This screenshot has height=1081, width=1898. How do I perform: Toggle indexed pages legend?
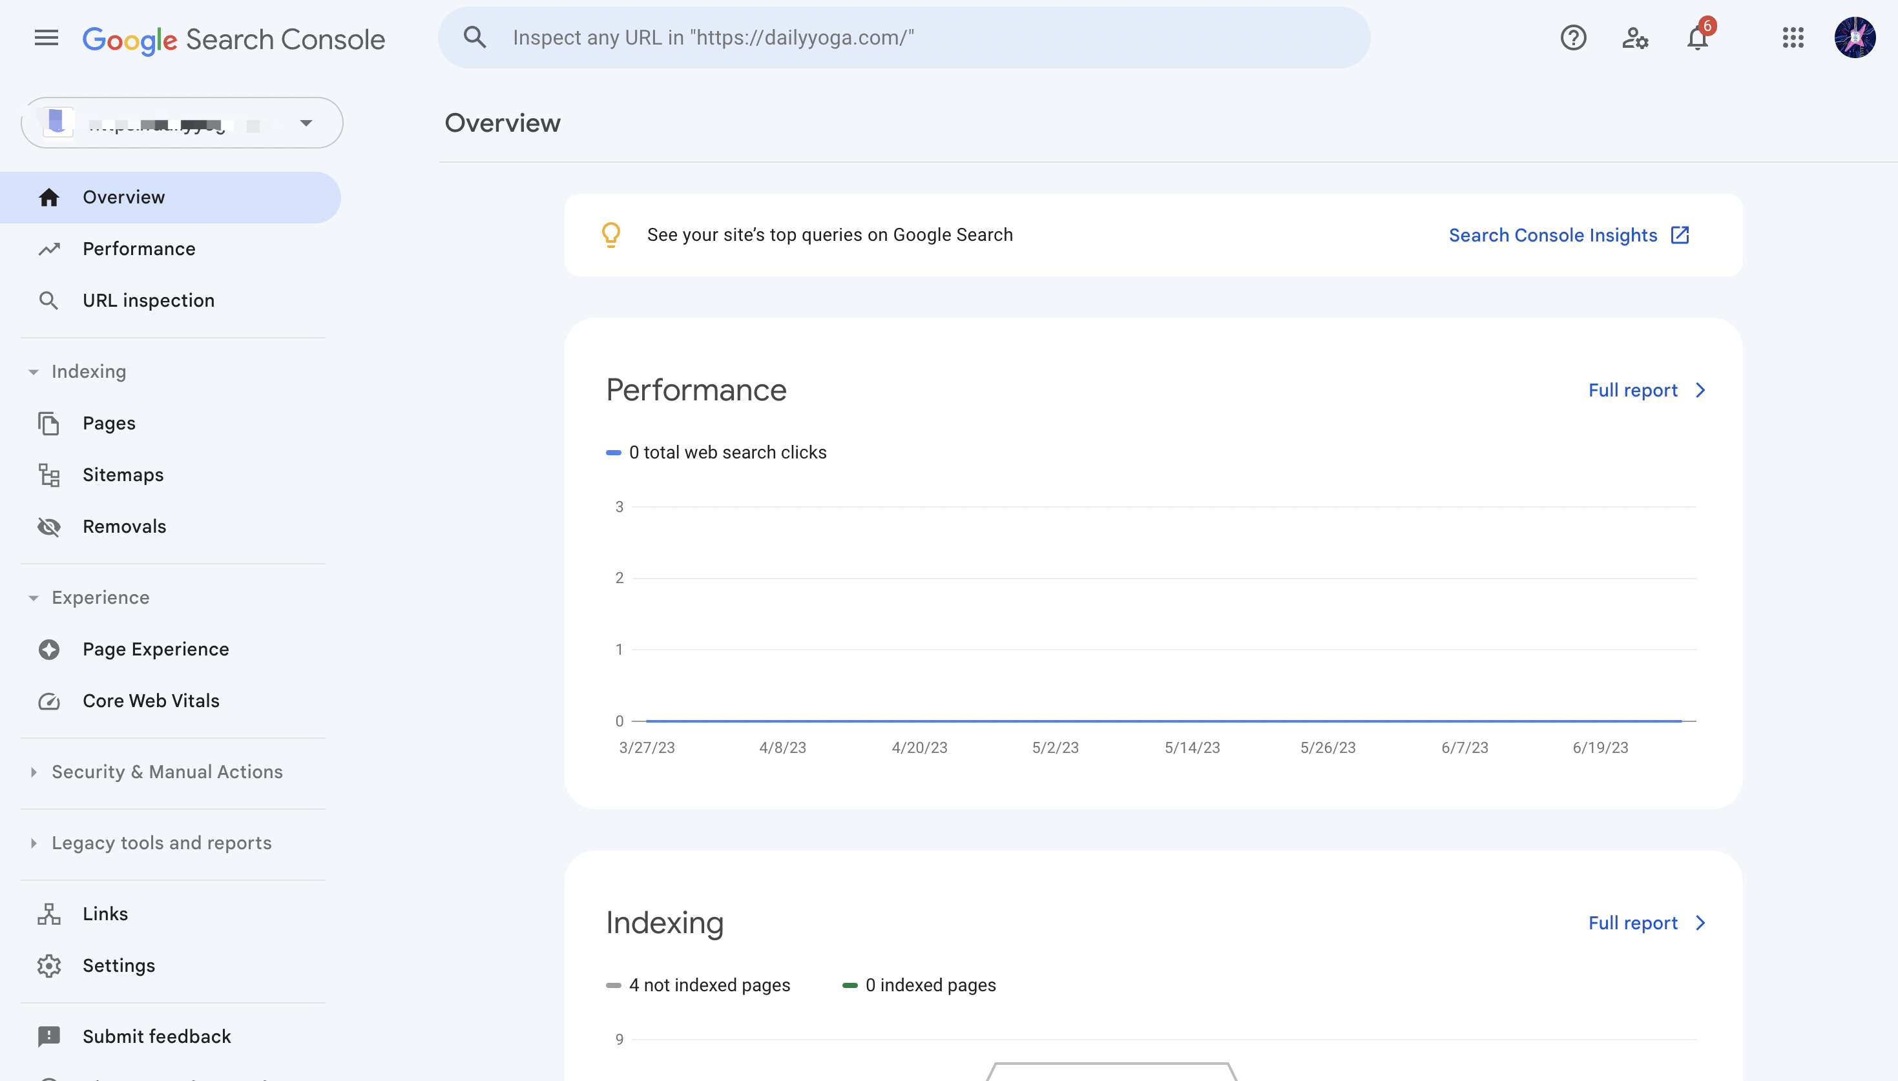pos(919,985)
